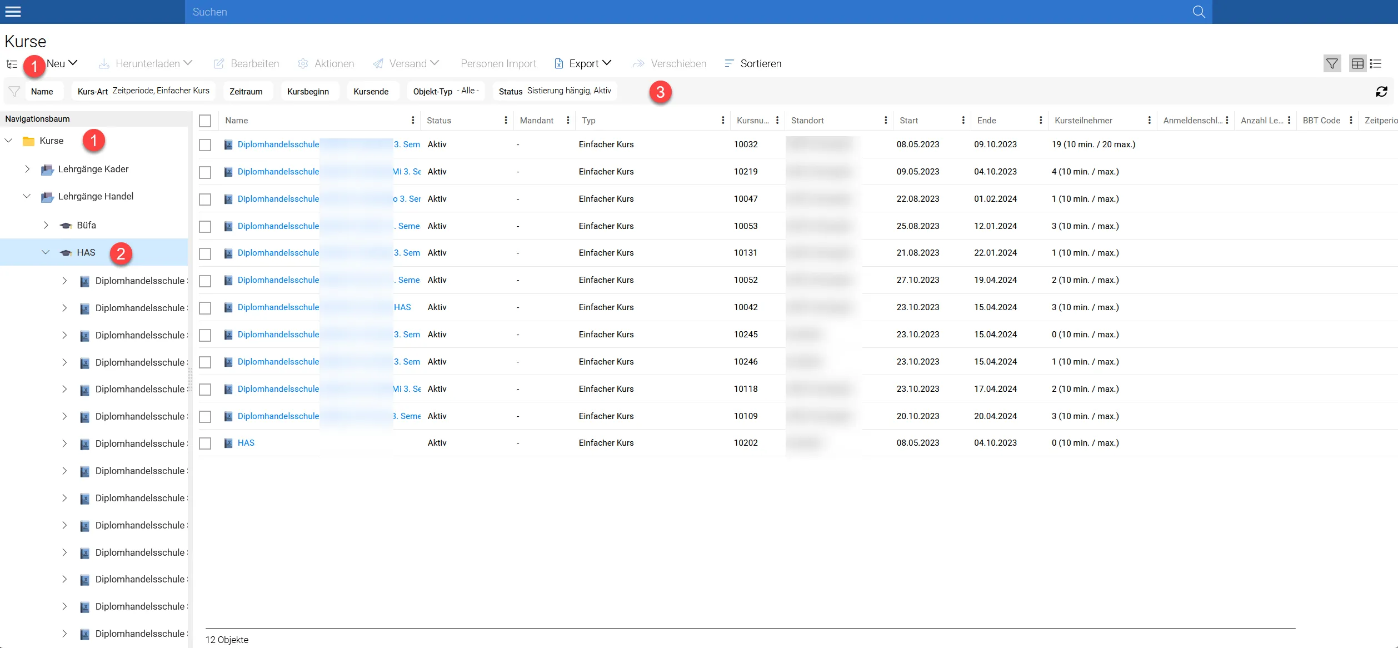Collapse the Kurse root node

9,141
